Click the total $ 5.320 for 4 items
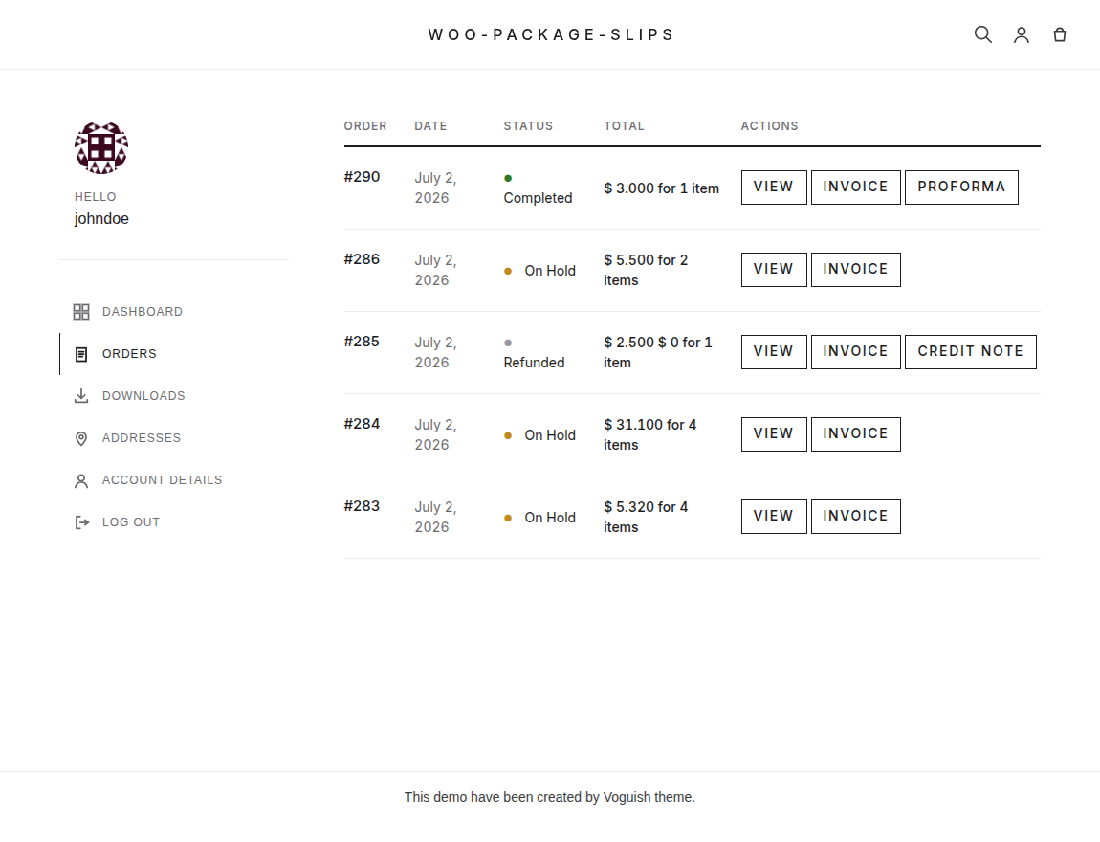1100x842 pixels. point(646,517)
